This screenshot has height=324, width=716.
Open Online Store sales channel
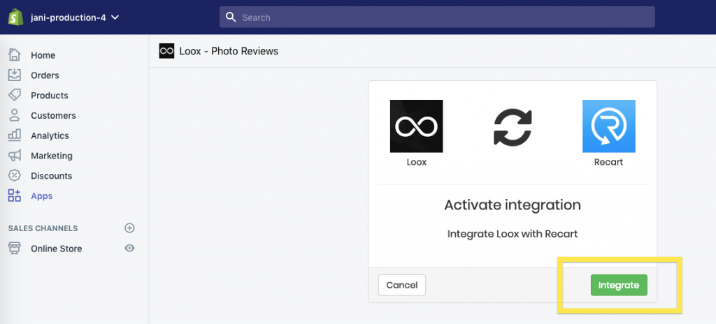[x=56, y=249]
